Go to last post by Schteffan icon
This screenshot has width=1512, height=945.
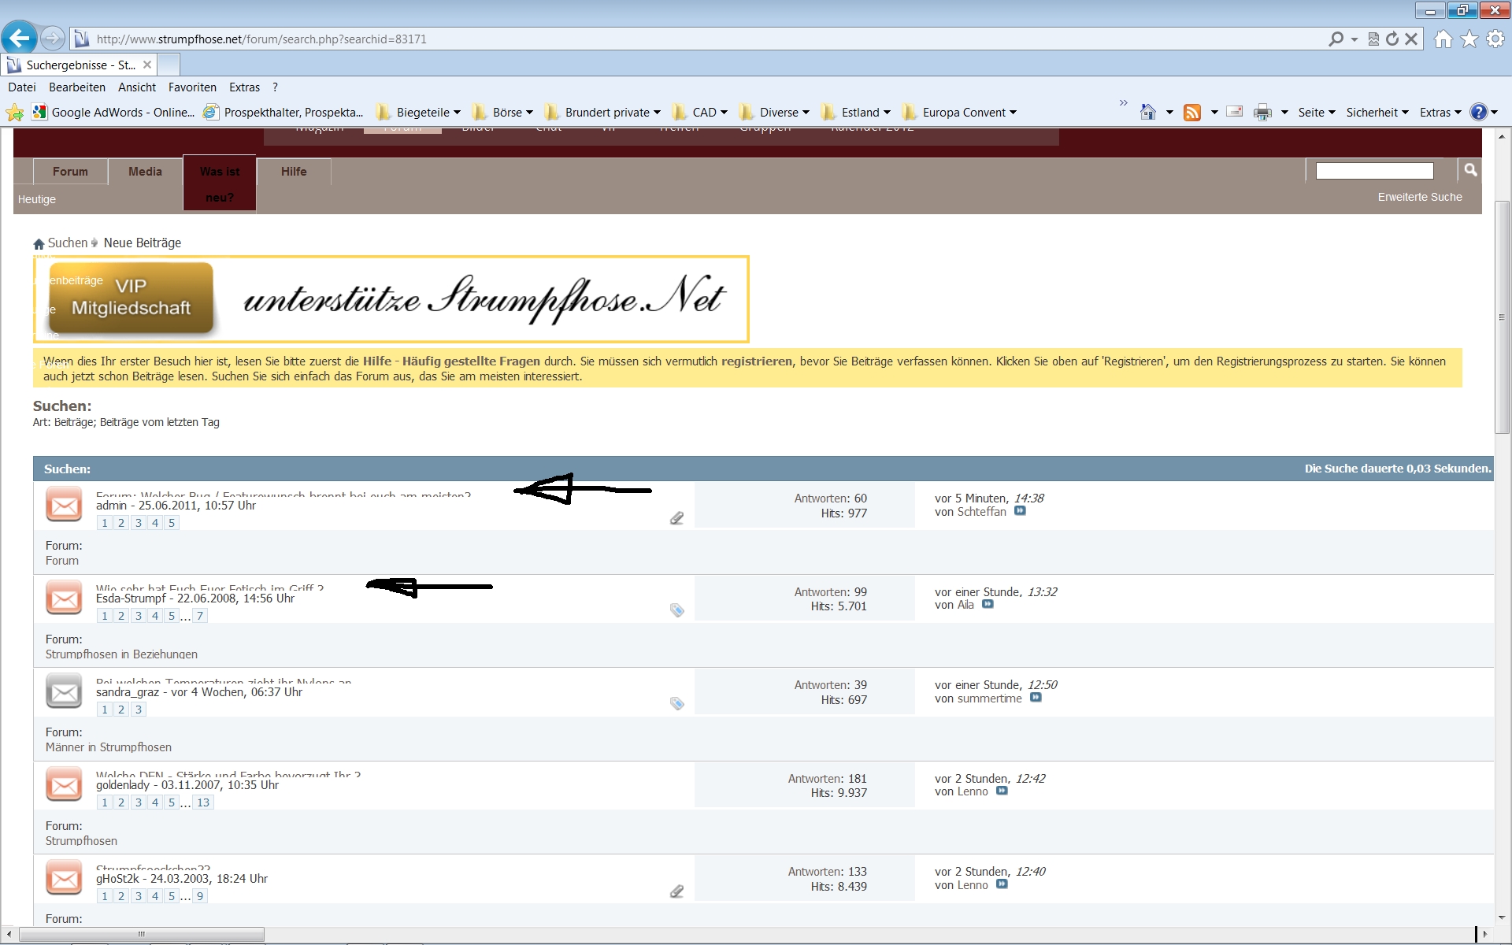[x=1020, y=511]
